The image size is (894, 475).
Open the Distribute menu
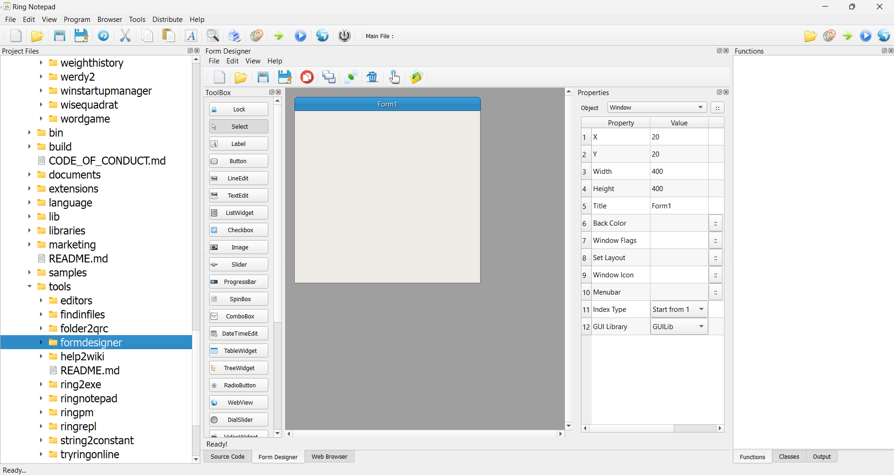167,19
